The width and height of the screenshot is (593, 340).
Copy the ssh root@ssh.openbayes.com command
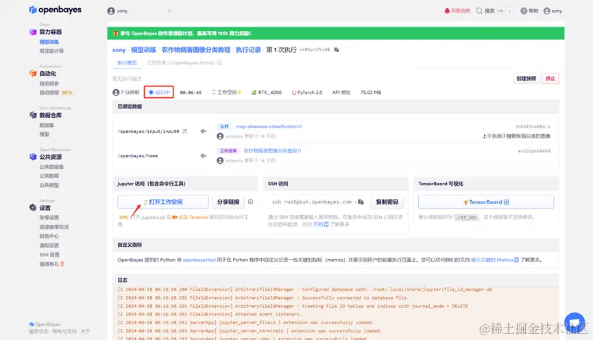361,202
